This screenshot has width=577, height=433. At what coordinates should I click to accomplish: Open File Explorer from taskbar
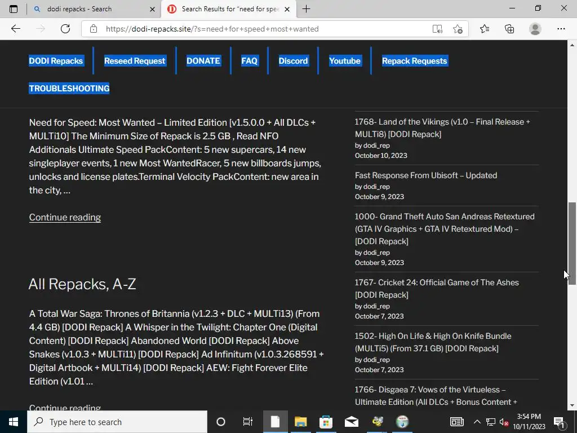[x=301, y=422]
